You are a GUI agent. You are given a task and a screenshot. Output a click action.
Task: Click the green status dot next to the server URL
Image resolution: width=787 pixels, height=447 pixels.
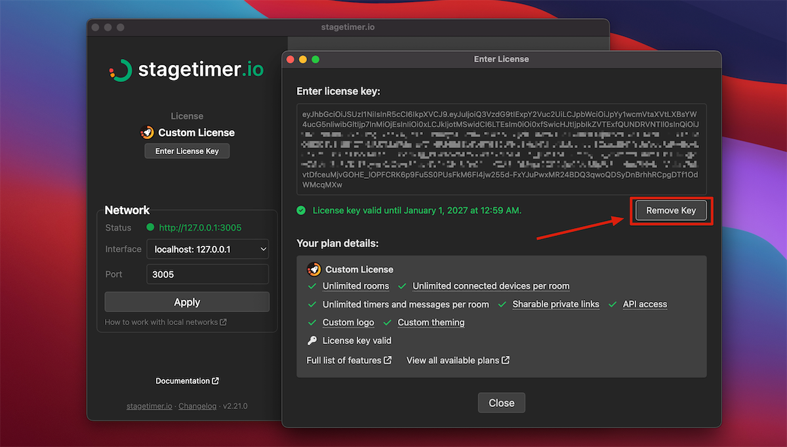[151, 226]
